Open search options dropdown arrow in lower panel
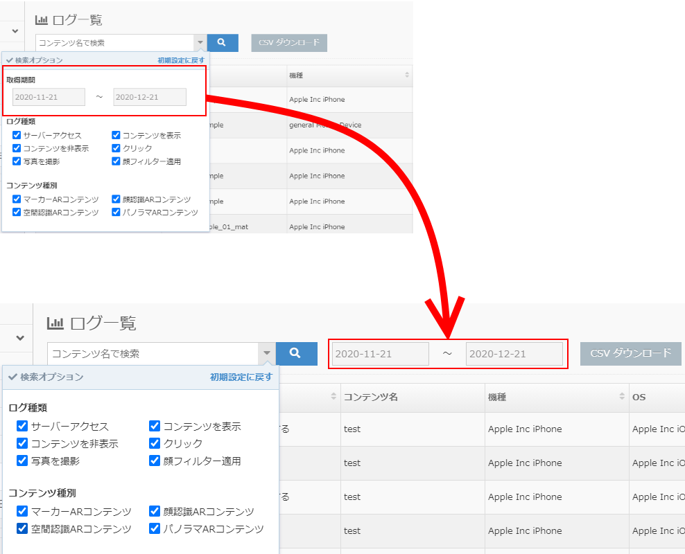The image size is (685, 554). pyautogui.click(x=266, y=353)
